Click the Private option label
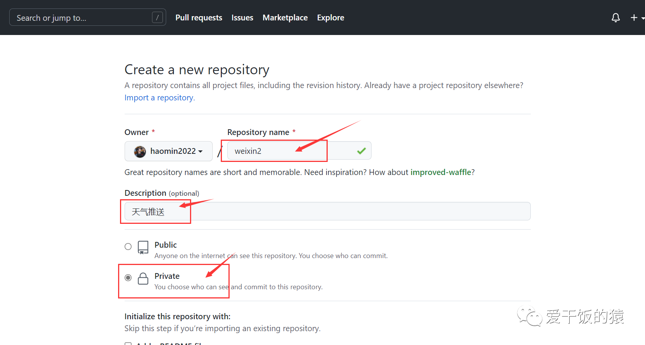The height and width of the screenshot is (345, 645). [x=167, y=276]
